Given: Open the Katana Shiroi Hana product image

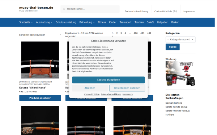Looking at the screenshot, I should coord(40,60).
